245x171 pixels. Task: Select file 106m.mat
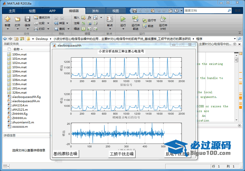20,80
